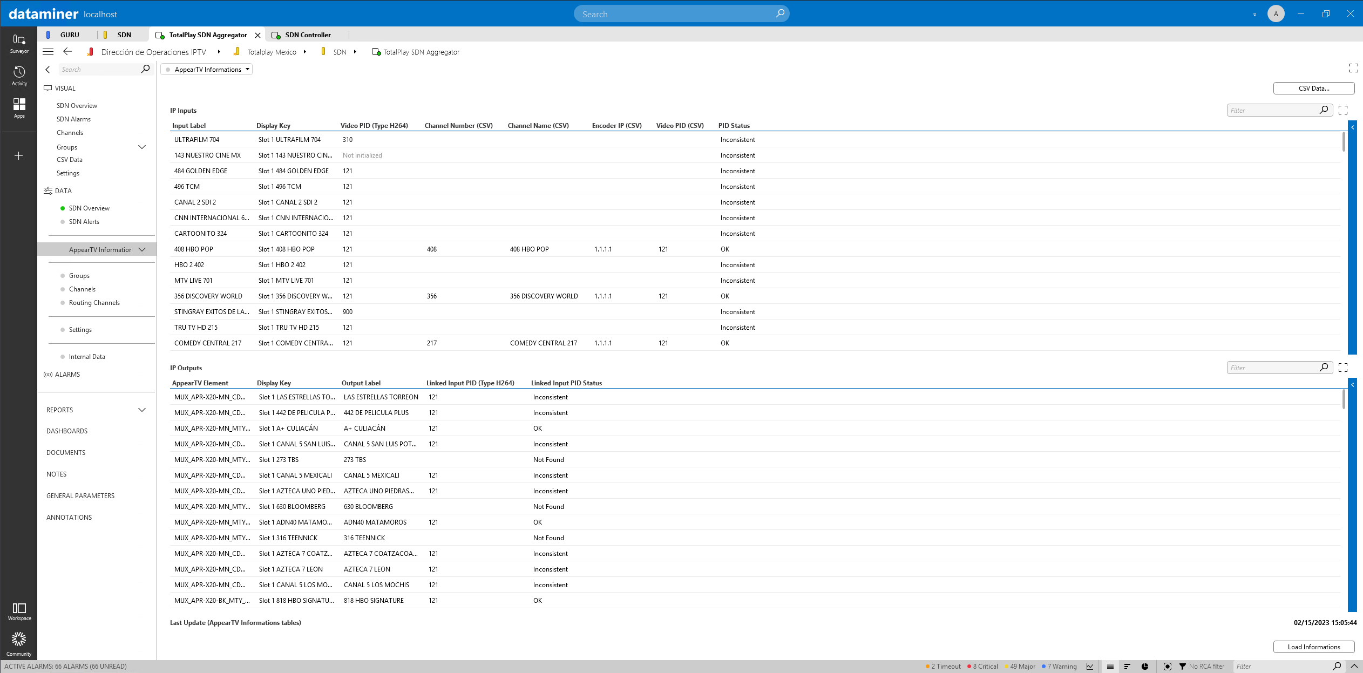Expand breadcrumb arrow after Totalplay Mexico
The width and height of the screenshot is (1363, 673).
(x=305, y=52)
